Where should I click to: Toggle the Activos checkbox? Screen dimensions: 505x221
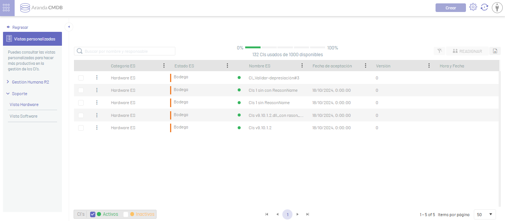tap(93, 214)
